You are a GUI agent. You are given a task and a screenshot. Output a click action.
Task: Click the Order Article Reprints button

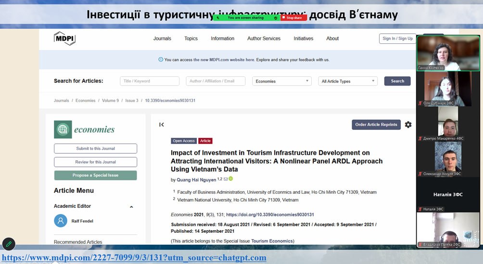(376, 125)
